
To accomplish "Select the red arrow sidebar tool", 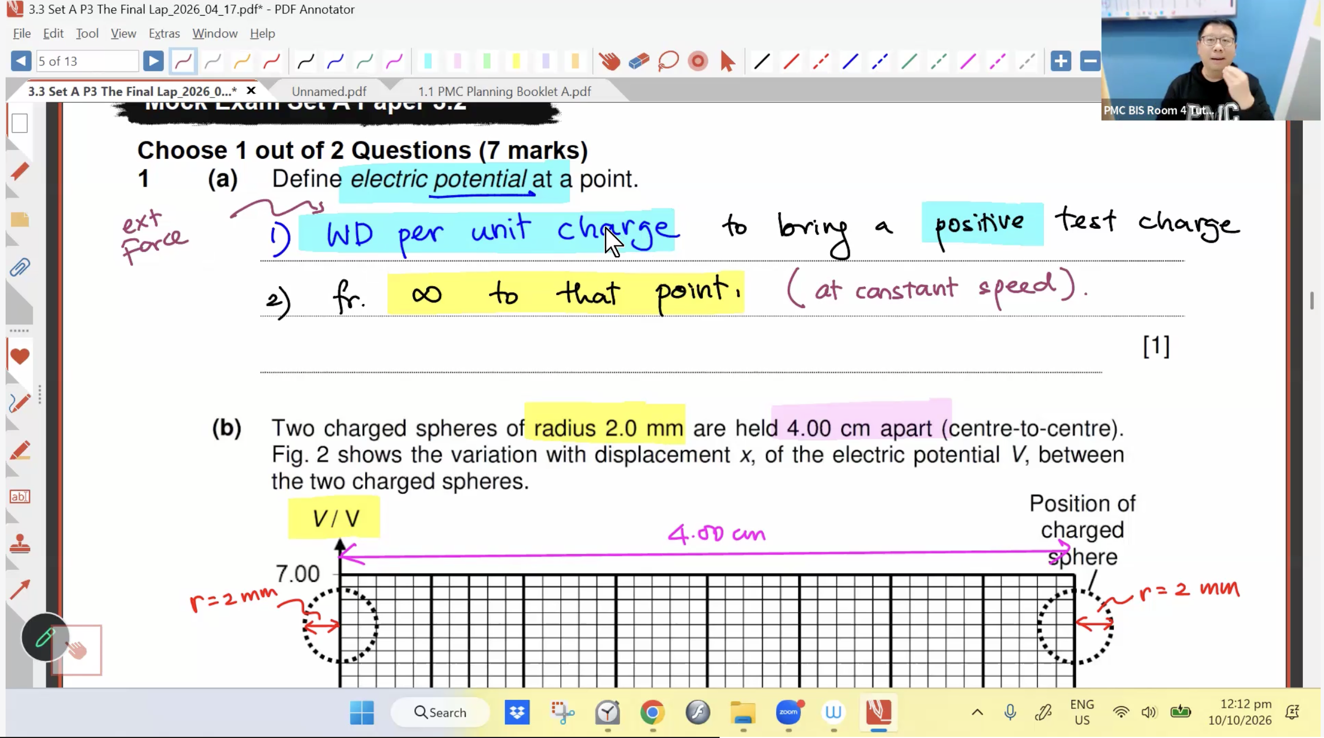I will pyautogui.click(x=20, y=590).
